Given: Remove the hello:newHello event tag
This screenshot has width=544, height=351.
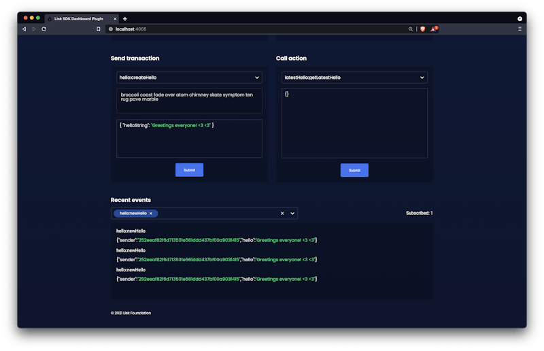Looking at the screenshot, I should [x=151, y=214].
